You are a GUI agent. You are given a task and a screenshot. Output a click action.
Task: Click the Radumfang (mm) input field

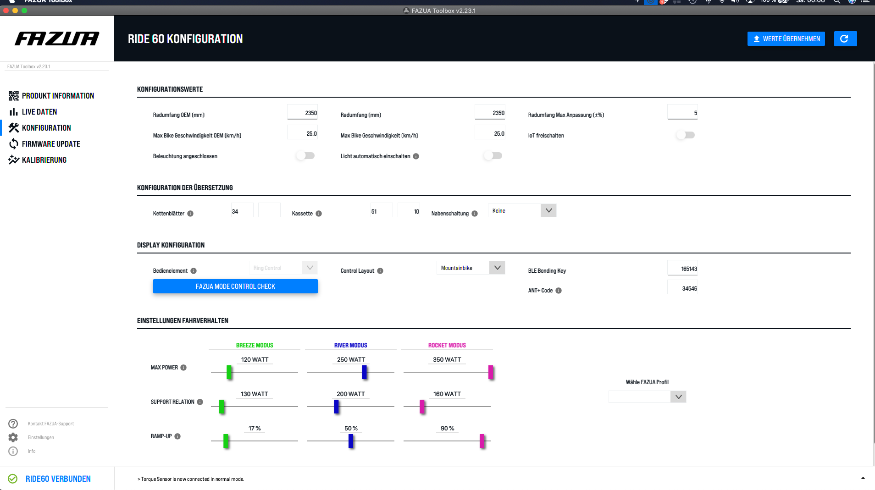[x=490, y=112]
